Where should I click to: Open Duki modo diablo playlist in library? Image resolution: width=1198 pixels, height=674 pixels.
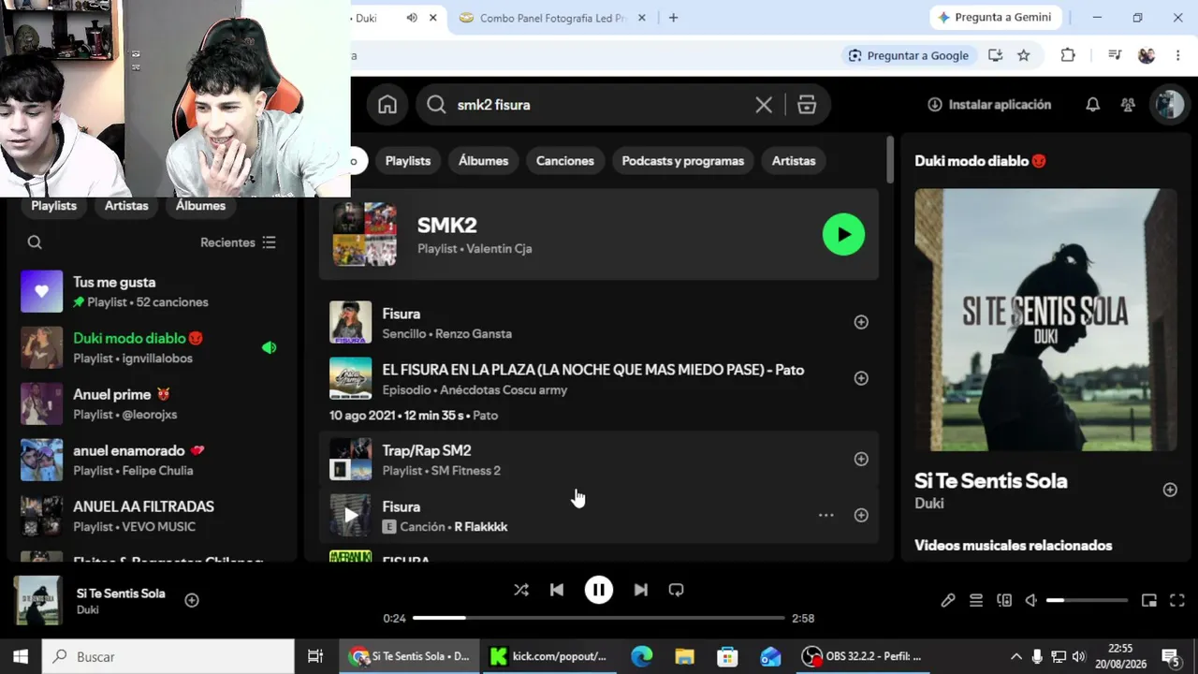pos(150,348)
